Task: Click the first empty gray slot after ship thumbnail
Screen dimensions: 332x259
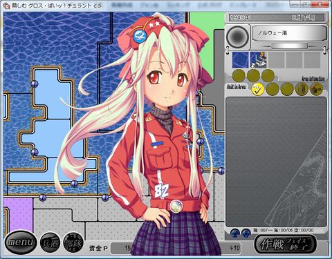Action: 277,59
